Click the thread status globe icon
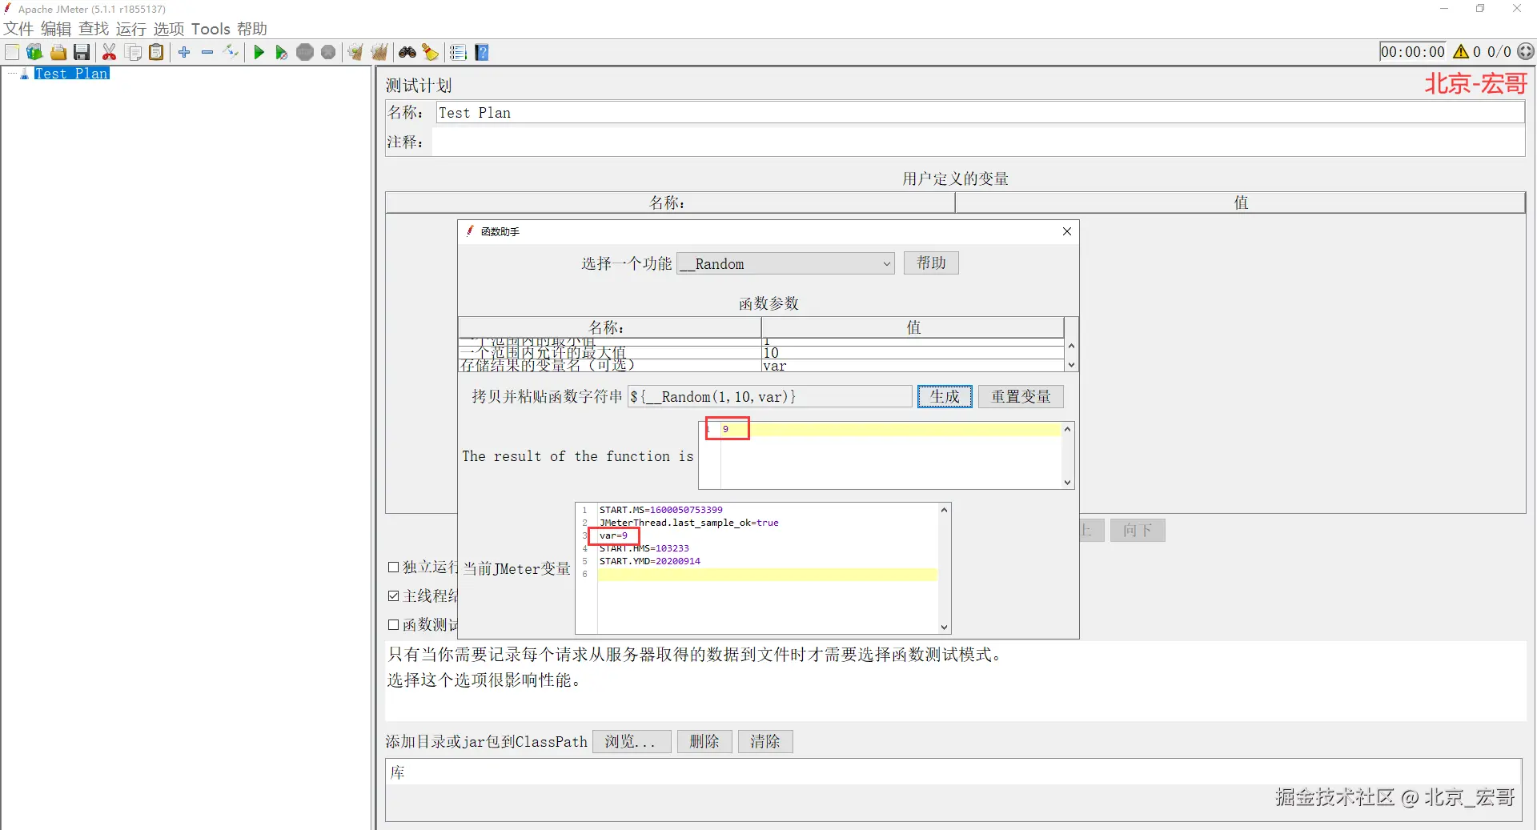The width and height of the screenshot is (1537, 830). [1526, 52]
